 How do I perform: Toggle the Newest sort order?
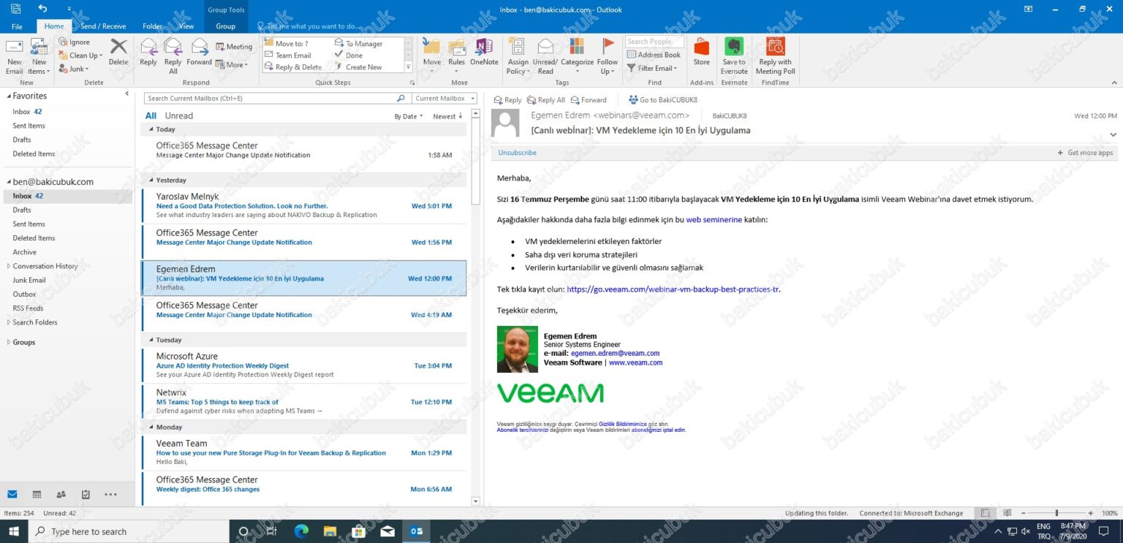[447, 116]
